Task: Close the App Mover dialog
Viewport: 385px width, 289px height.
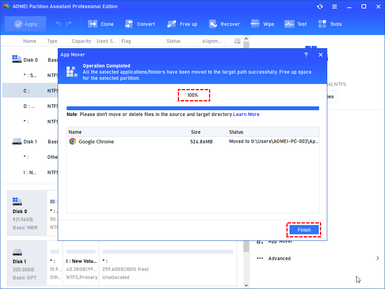Action: coord(321,55)
